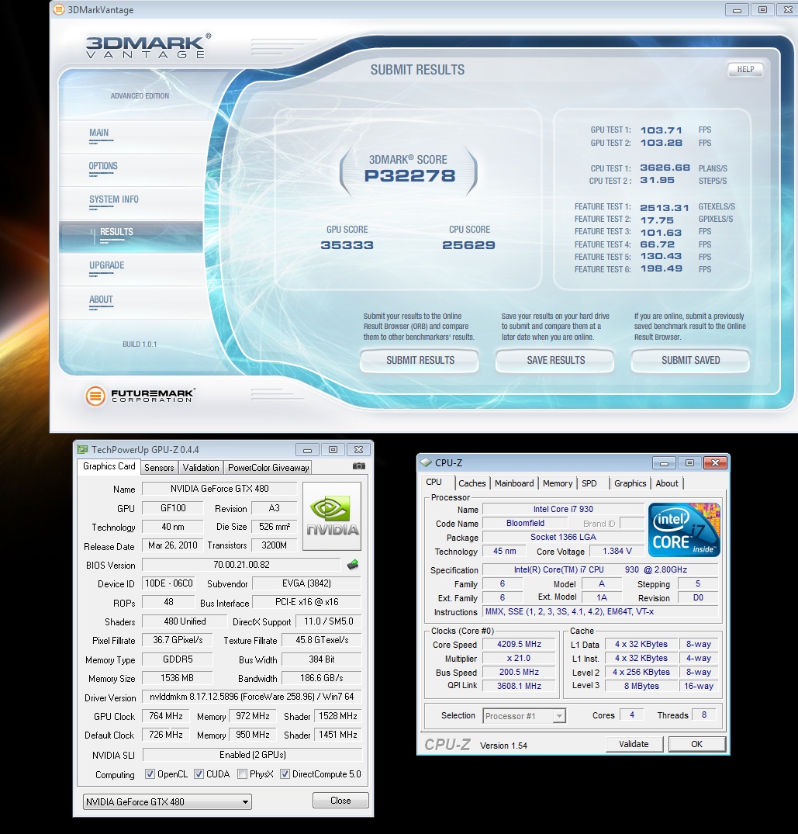
Task: Maximize the GPU-Z window
Action: 333,450
